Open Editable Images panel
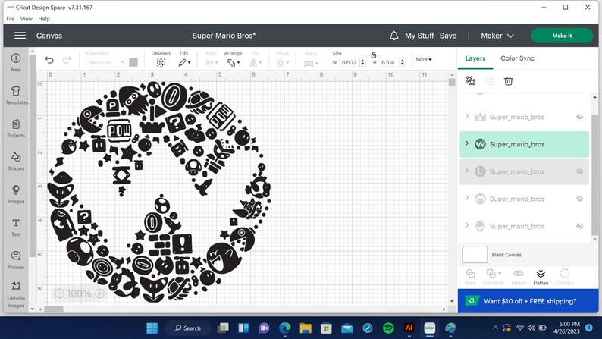This screenshot has height=339, width=602. click(x=16, y=294)
